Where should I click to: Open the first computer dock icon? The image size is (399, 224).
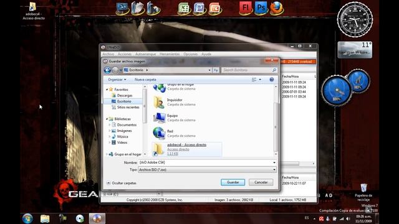[122, 8]
